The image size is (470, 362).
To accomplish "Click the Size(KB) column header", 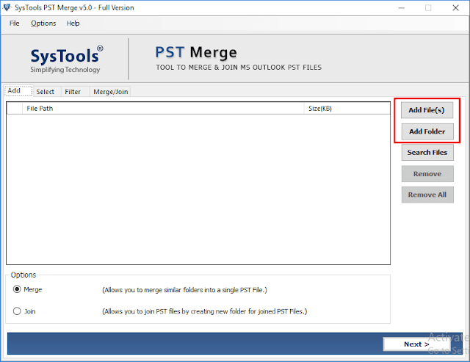I will 347,109.
